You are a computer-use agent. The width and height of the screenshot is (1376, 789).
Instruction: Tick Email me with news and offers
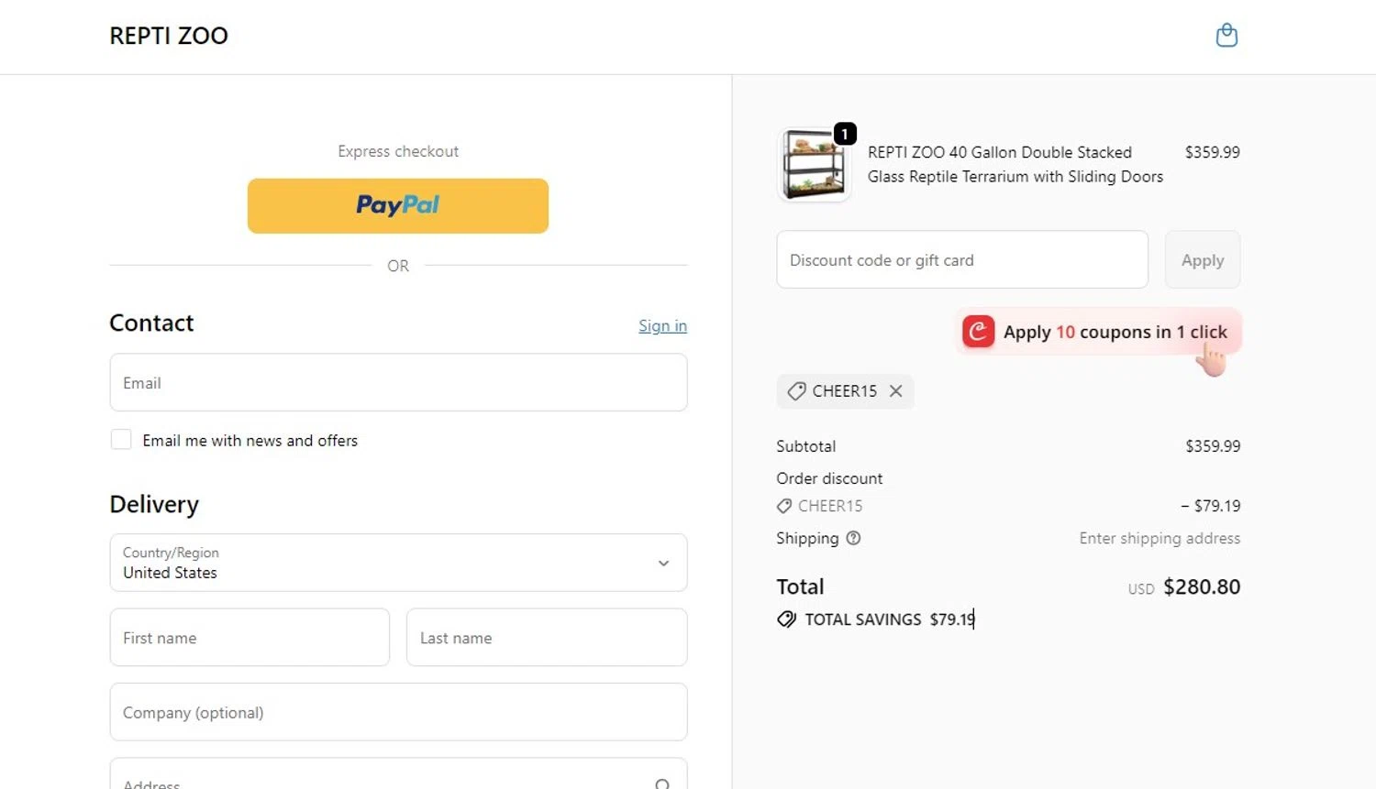click(121, 440)
